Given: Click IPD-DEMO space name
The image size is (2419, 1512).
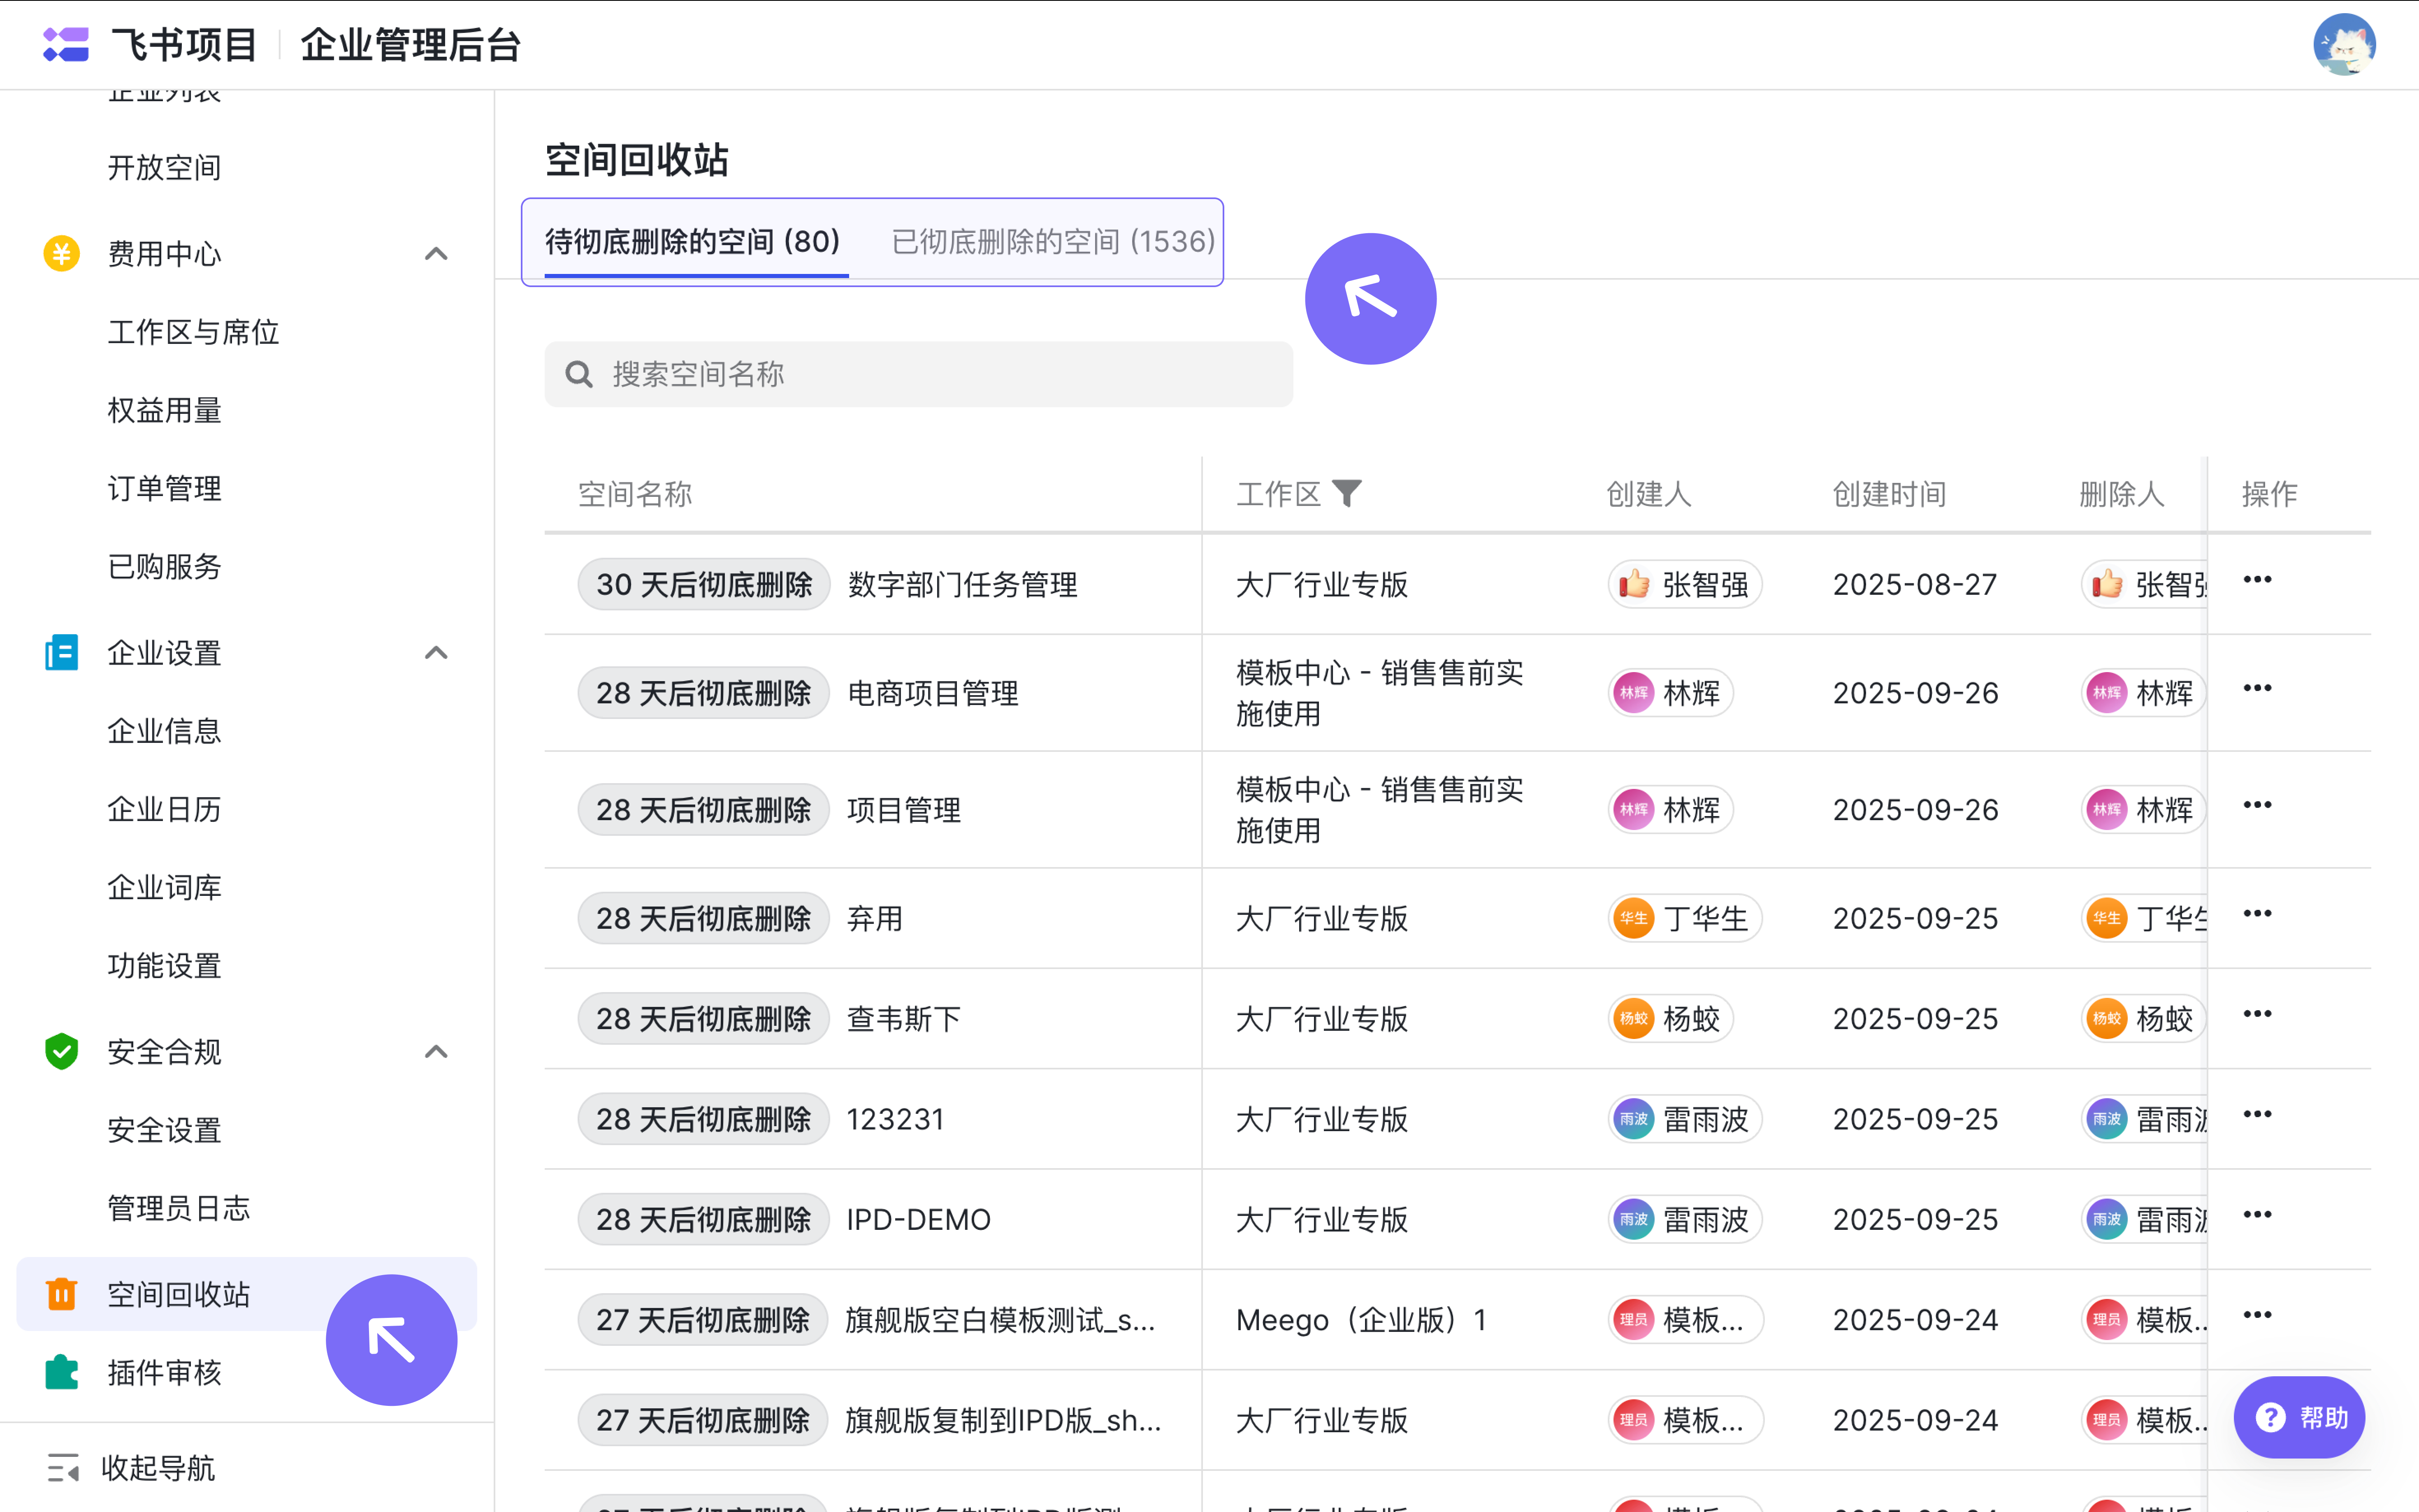Looking at the screenshot, I should point(919,1220).
